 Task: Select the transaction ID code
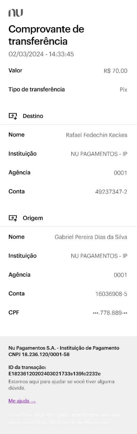pyautogui.click(x=55, y=374)
